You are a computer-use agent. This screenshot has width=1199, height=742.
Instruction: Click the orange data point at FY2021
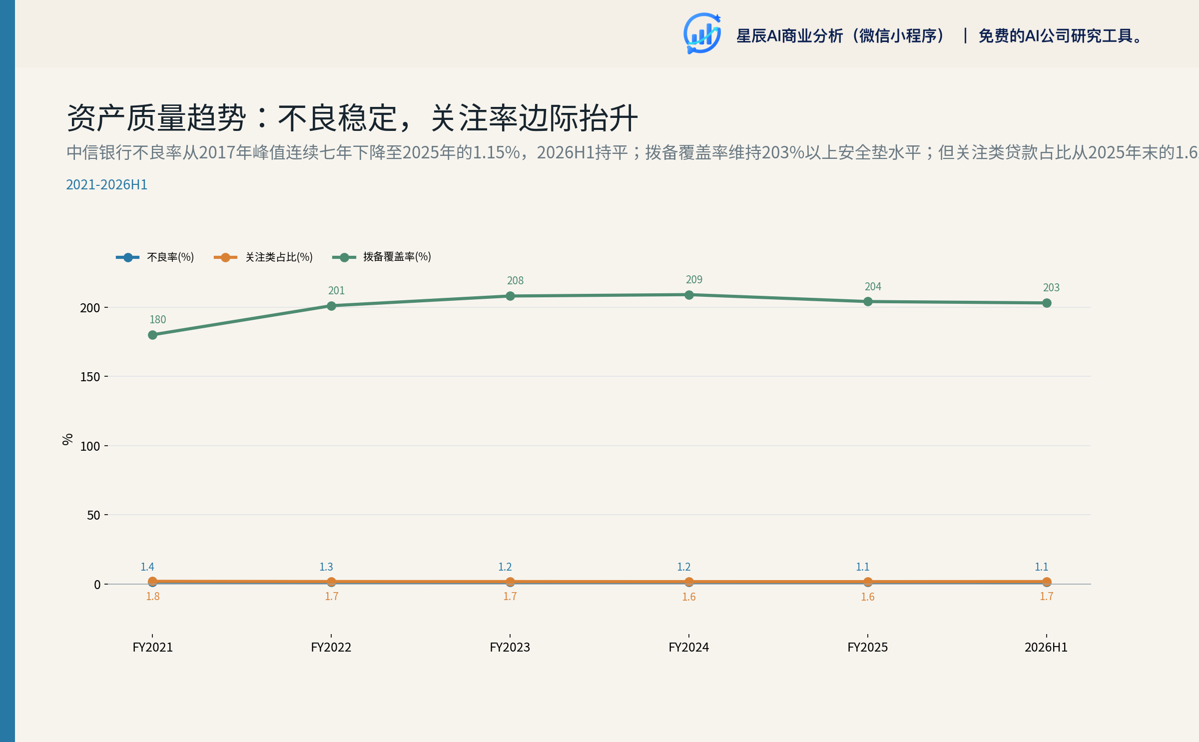(x=153, y=581)
